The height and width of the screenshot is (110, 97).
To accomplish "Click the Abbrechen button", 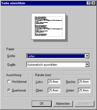I will (63, 104).
